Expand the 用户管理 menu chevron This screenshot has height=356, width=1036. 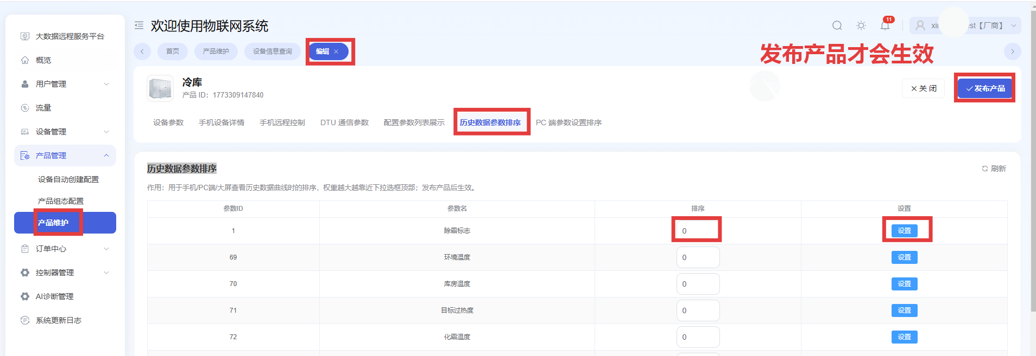tap(106, 84)
